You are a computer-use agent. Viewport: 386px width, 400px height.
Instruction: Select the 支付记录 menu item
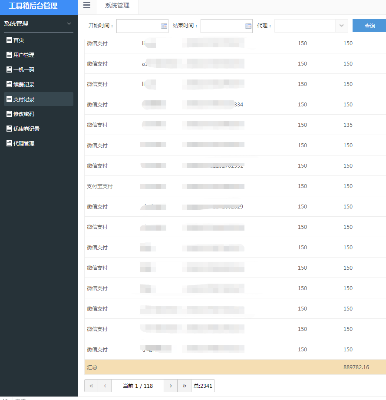tap(39, 99)
